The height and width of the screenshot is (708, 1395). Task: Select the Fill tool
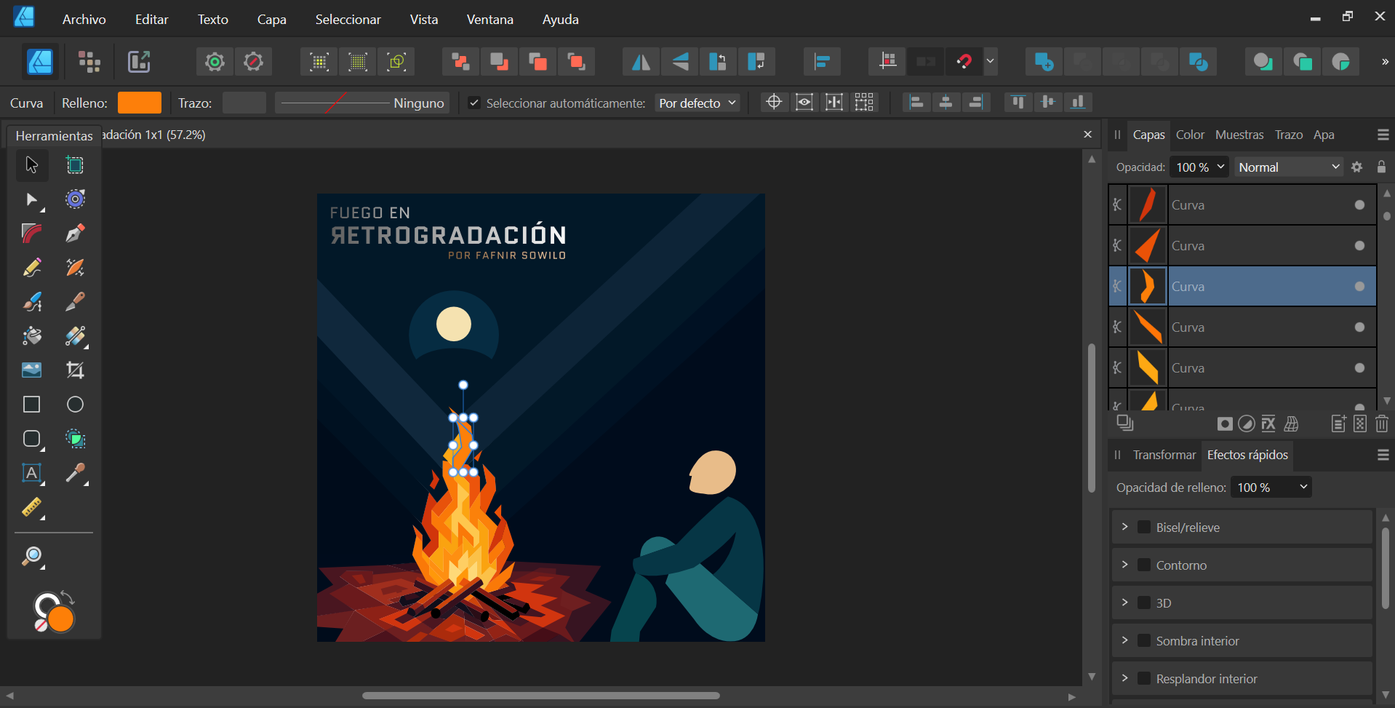[32, 336]
